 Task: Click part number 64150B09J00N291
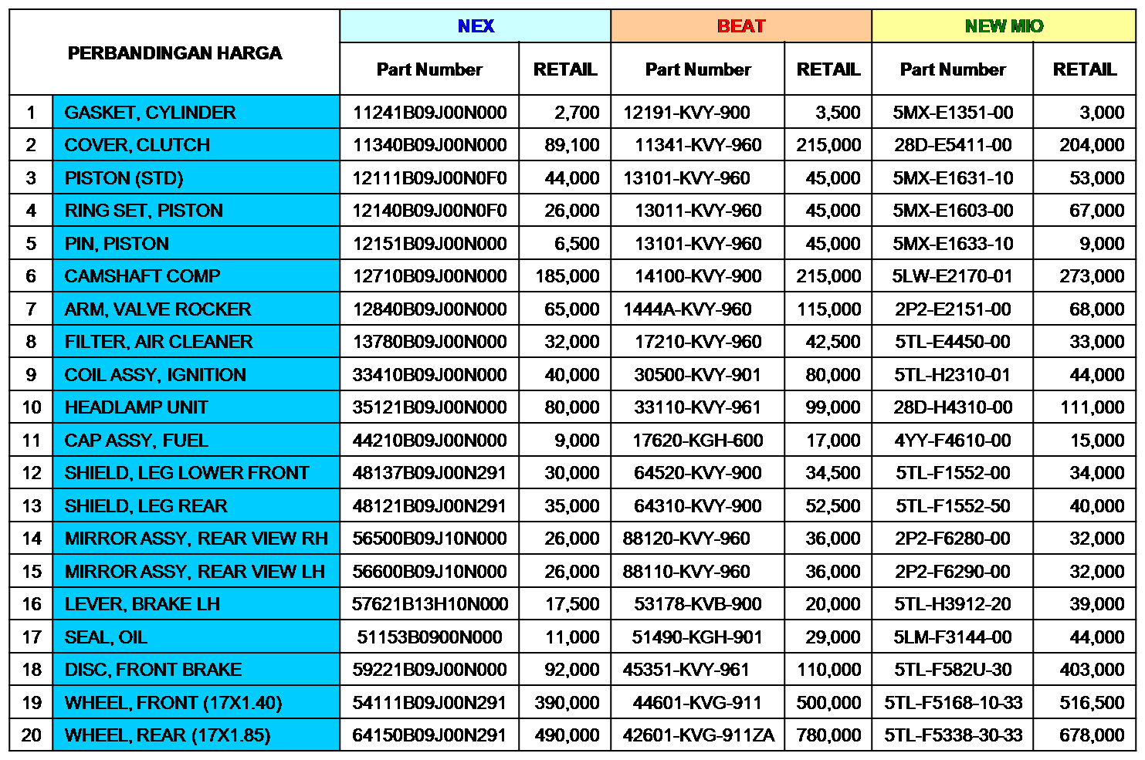pyautogui.click(x=430, y=735)
